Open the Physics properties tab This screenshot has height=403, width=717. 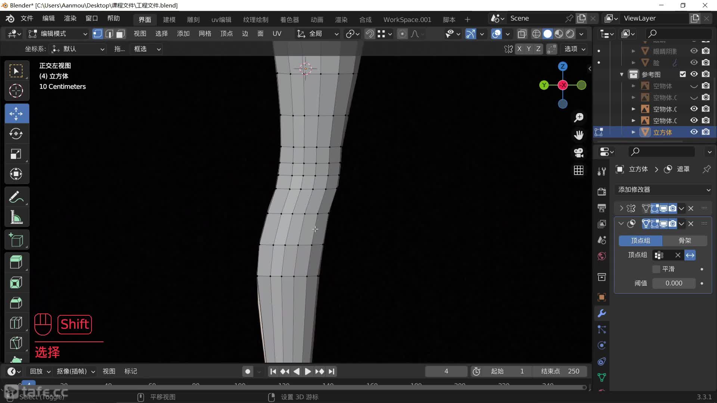(x=602, y=345)
